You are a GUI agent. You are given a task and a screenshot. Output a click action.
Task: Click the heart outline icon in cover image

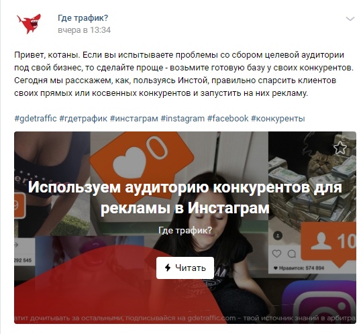pos(276,254)
